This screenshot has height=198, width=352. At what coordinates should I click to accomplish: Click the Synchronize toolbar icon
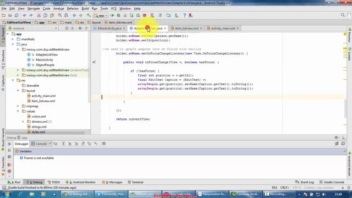tap(16, 15)
